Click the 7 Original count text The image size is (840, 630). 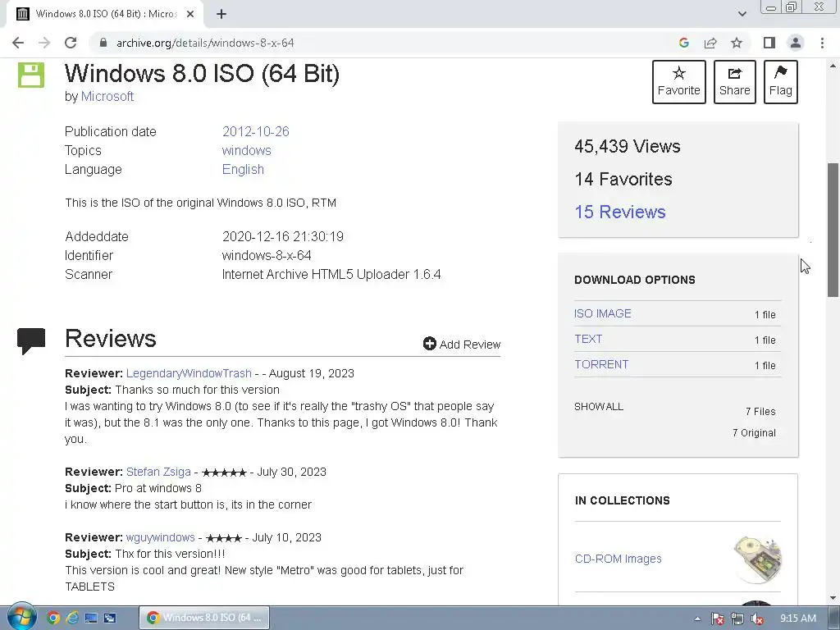click(x=754, y=433)
